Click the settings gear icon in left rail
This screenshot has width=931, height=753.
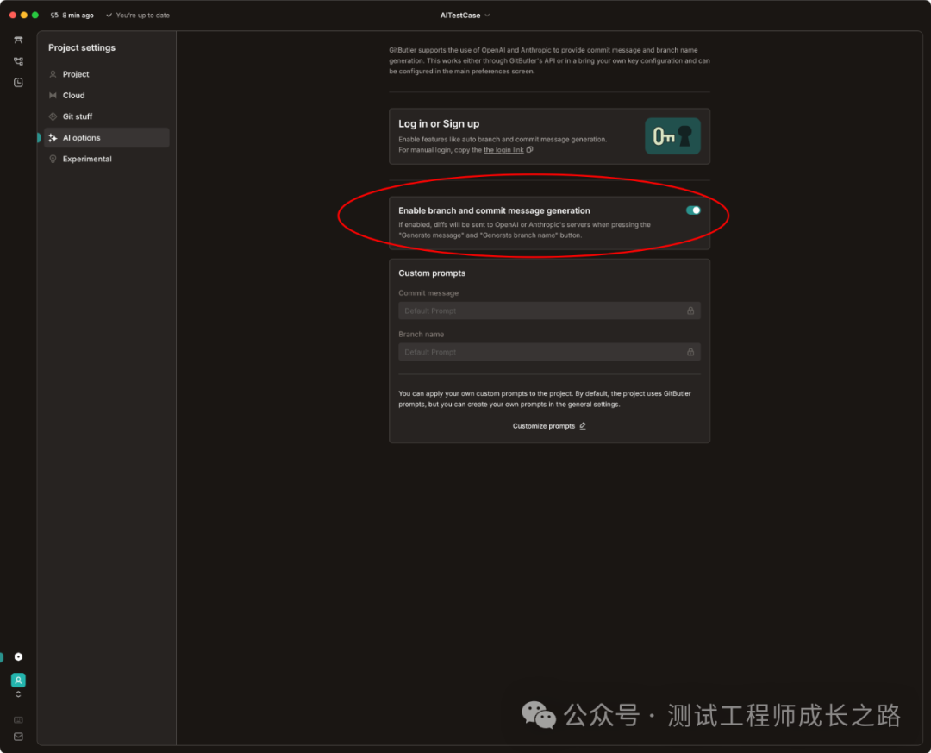coord(18,656)
